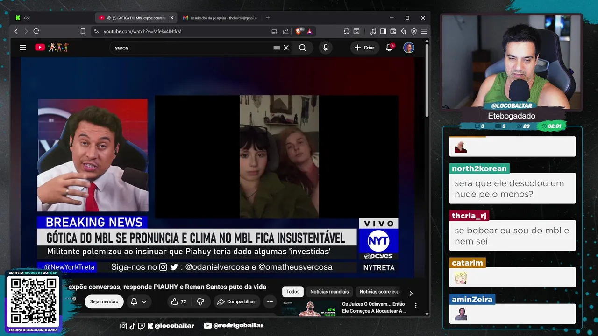
Task: Click catarim username in chat
Action: [467, 263]
